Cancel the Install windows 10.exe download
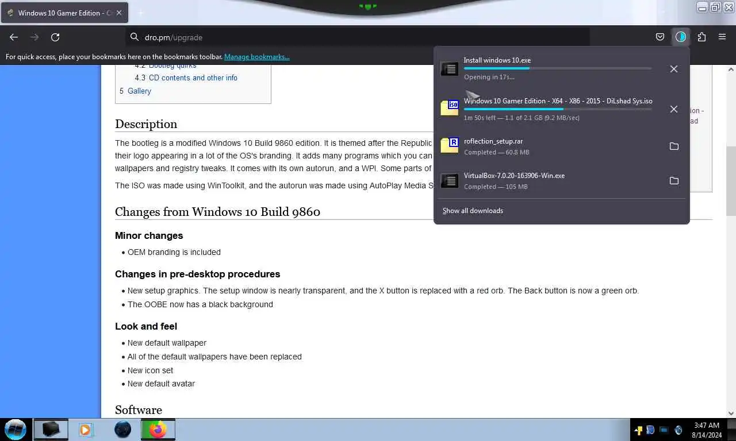The height and width of the screenshot is (441, 736). point(674,69)
